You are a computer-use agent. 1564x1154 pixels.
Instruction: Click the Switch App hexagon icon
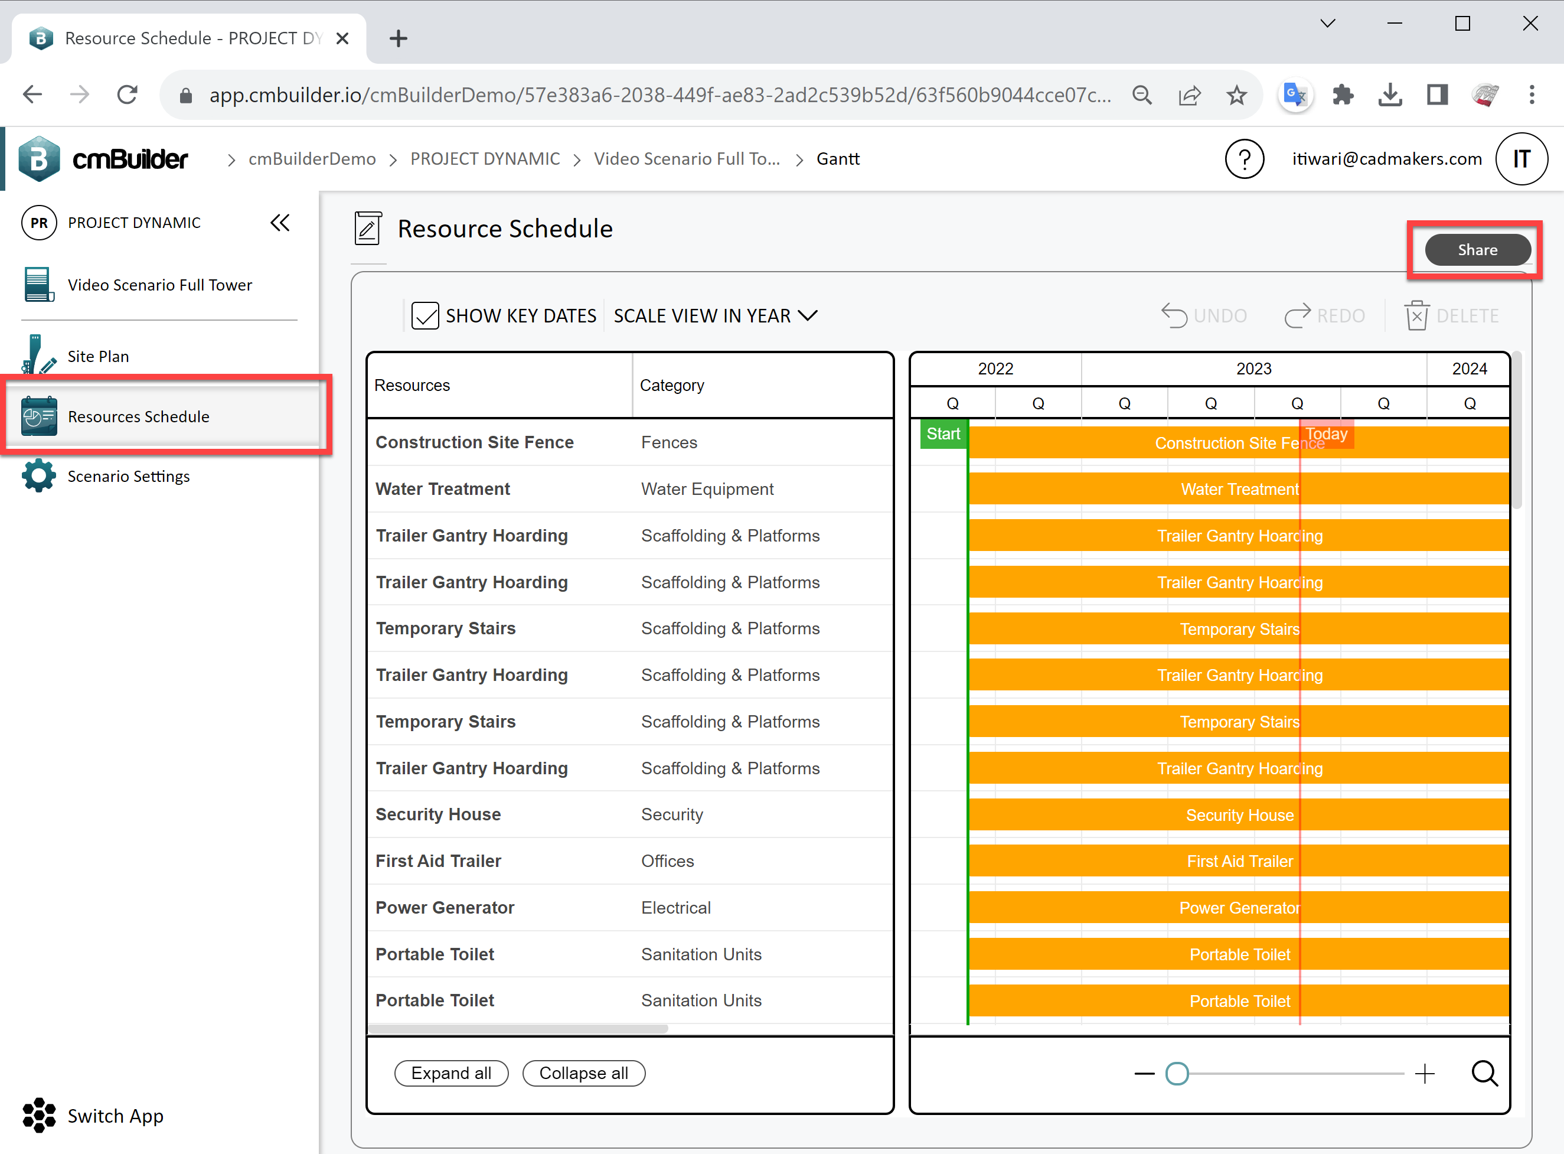click(40, 1116)
